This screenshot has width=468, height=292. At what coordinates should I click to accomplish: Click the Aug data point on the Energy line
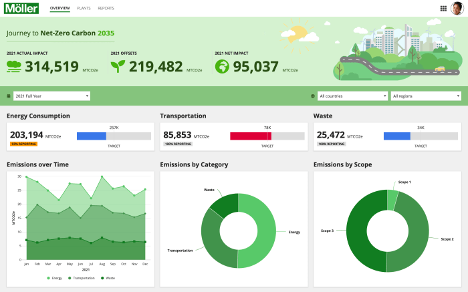102,176
